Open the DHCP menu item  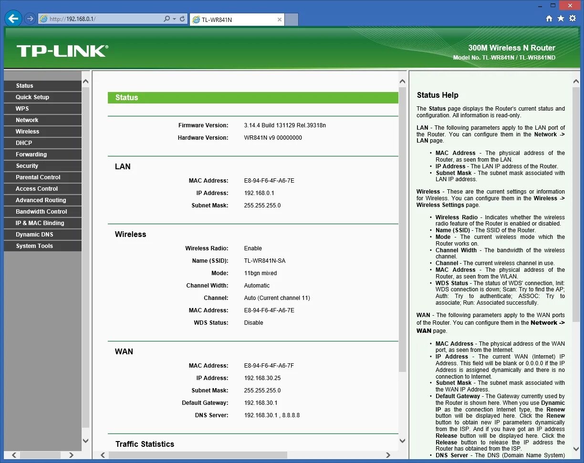point(42,143)
